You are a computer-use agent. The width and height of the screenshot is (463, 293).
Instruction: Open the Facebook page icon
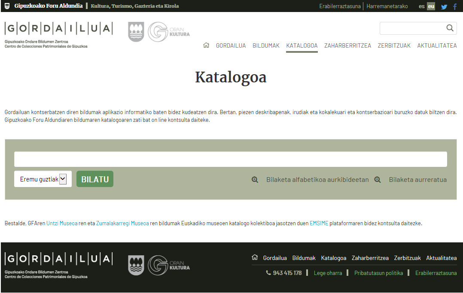coord(455,6)
